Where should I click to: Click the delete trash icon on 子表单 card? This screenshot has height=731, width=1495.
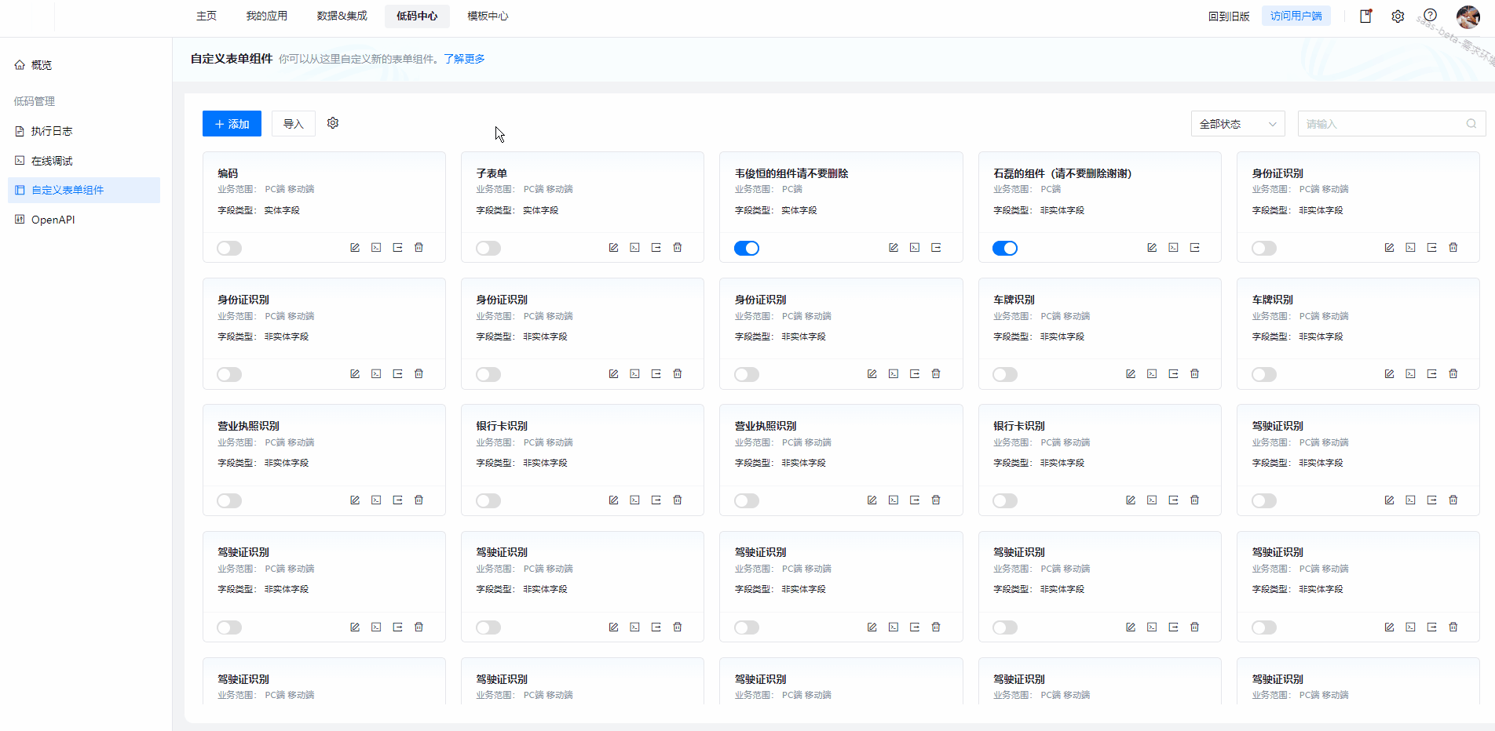pos(678,248)
